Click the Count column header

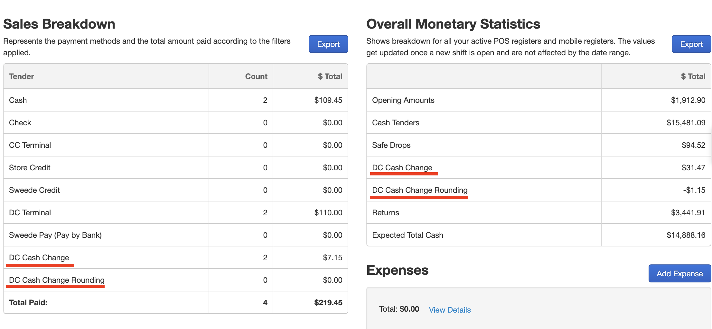[256, 76]
